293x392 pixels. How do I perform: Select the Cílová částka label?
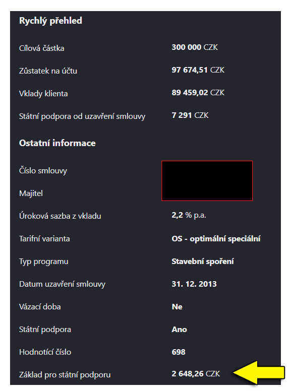pyautogui.click(x=41, y=48)
